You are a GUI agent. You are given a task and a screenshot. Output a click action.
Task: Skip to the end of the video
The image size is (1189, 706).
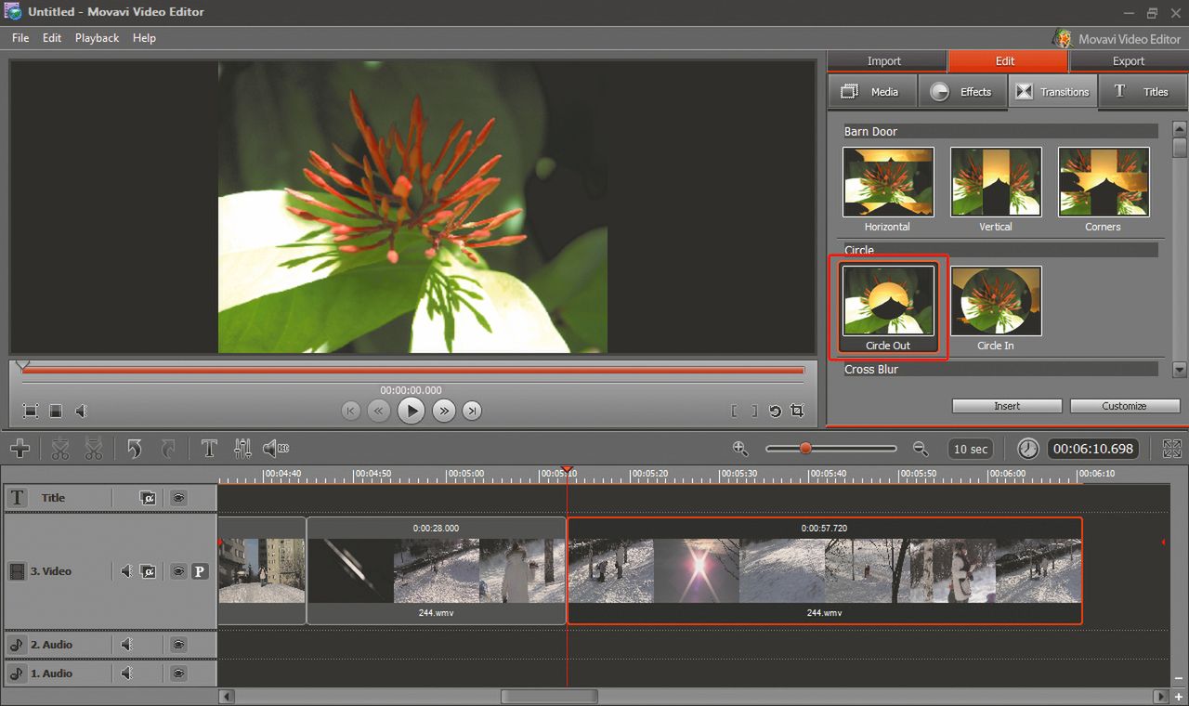point(472,411)
